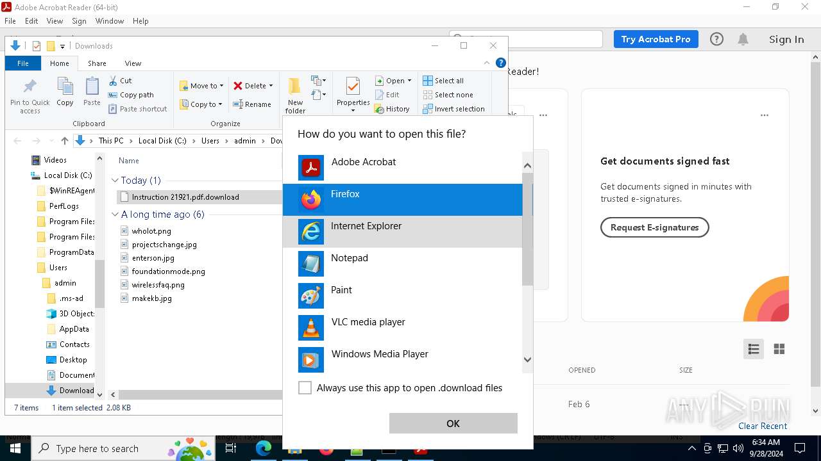Open the ribbon Open dropdown arrow

[409, 81]
